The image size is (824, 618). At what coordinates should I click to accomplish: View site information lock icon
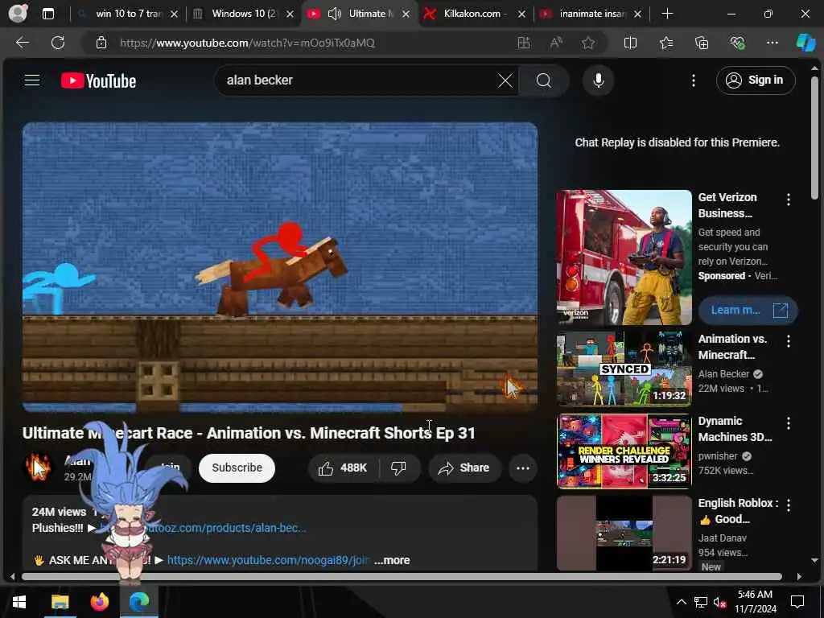point(101,43)
